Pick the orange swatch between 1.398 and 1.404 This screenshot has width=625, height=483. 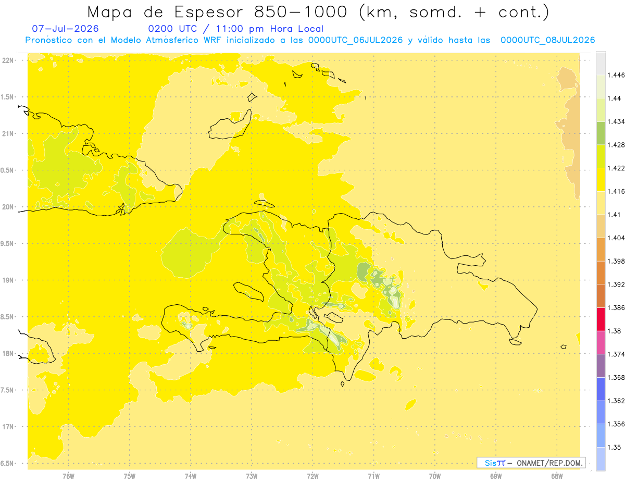(x=601, y=249)
